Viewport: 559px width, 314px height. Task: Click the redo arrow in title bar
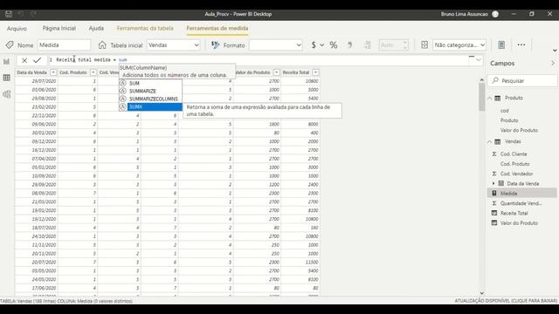33,14
